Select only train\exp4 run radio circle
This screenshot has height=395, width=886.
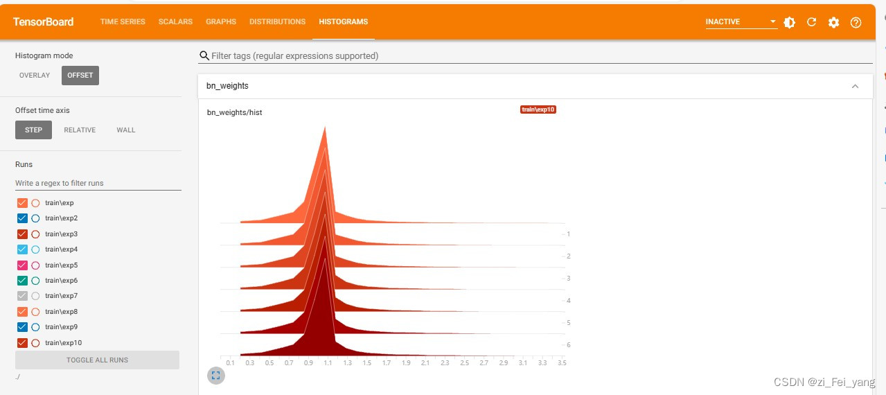point(35,249)
